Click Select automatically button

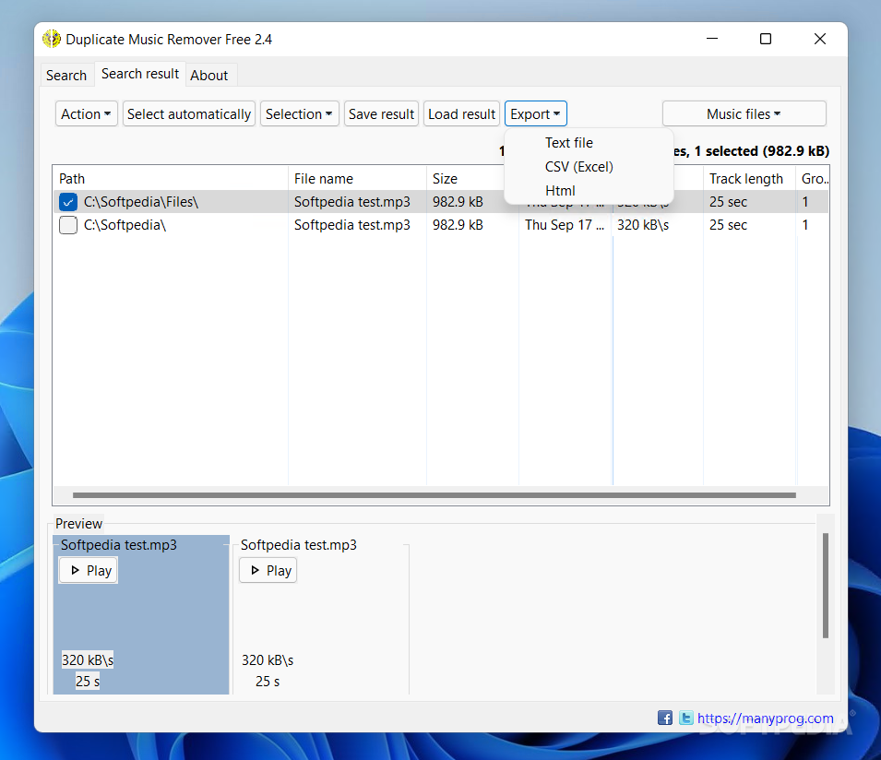tap(189, 114)
